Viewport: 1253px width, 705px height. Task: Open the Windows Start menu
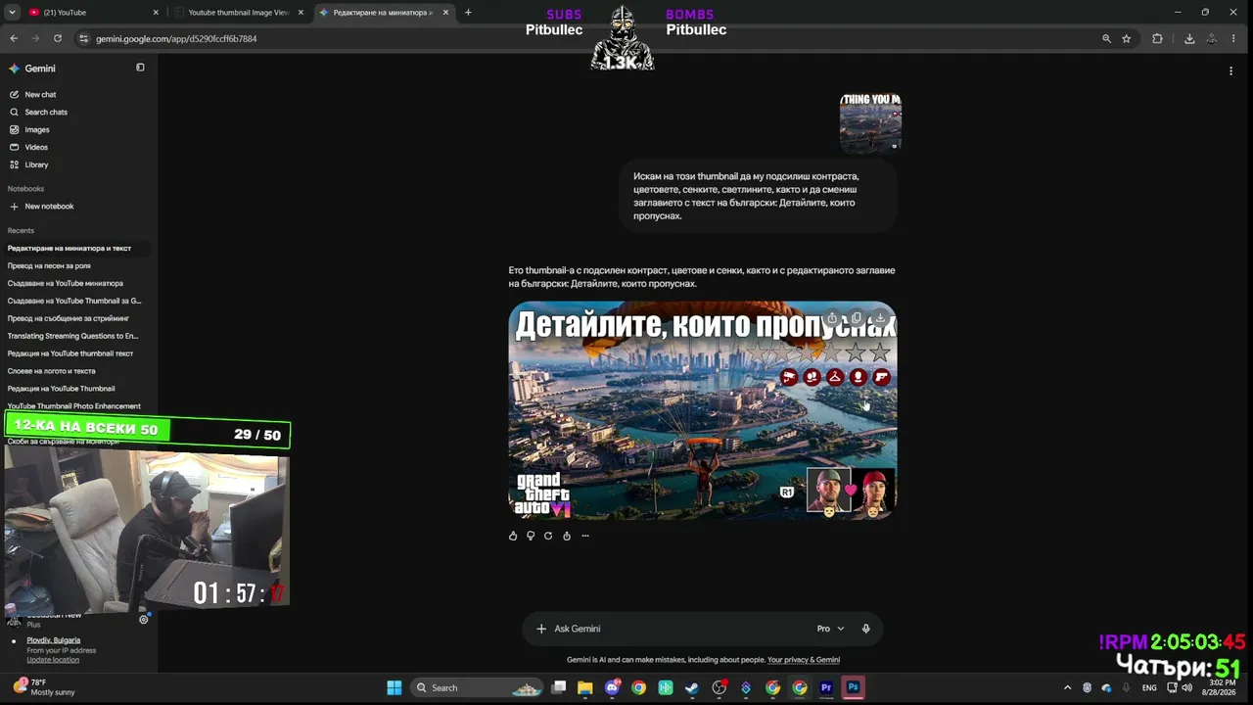pos(394,687)
